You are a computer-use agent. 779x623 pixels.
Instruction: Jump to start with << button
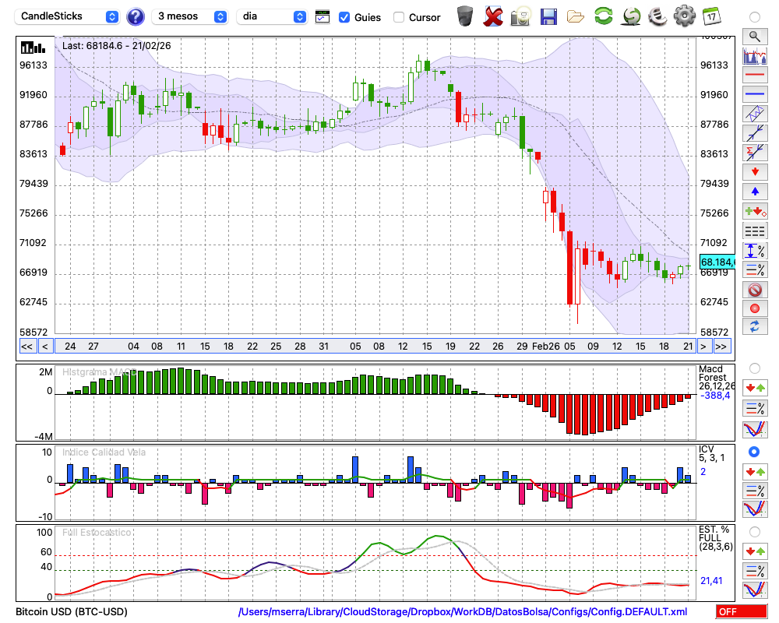click(27, 347)
